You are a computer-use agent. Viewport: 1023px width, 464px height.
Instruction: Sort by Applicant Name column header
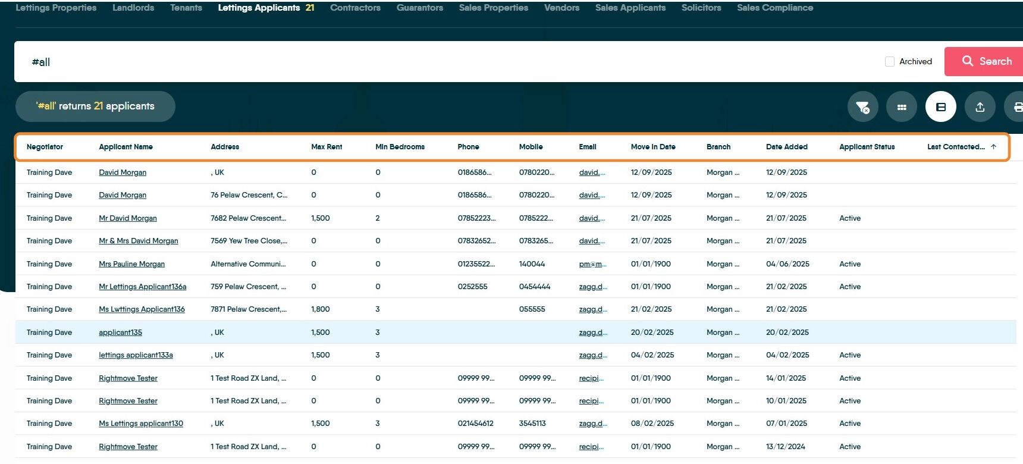click(x=125, y=147)
